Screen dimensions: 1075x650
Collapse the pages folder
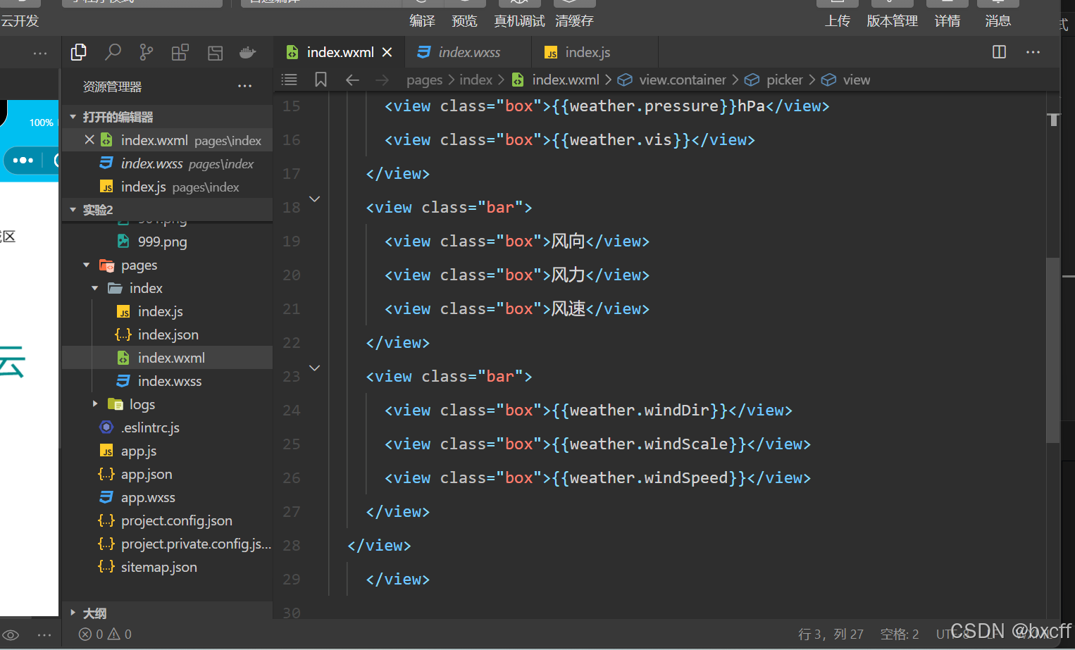(87, 265)
